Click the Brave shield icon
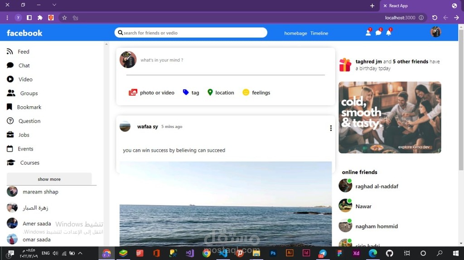 coord(51,18)
